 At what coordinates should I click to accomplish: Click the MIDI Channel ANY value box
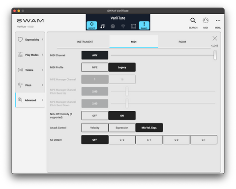pyautogui.click(x=95, y=55)
